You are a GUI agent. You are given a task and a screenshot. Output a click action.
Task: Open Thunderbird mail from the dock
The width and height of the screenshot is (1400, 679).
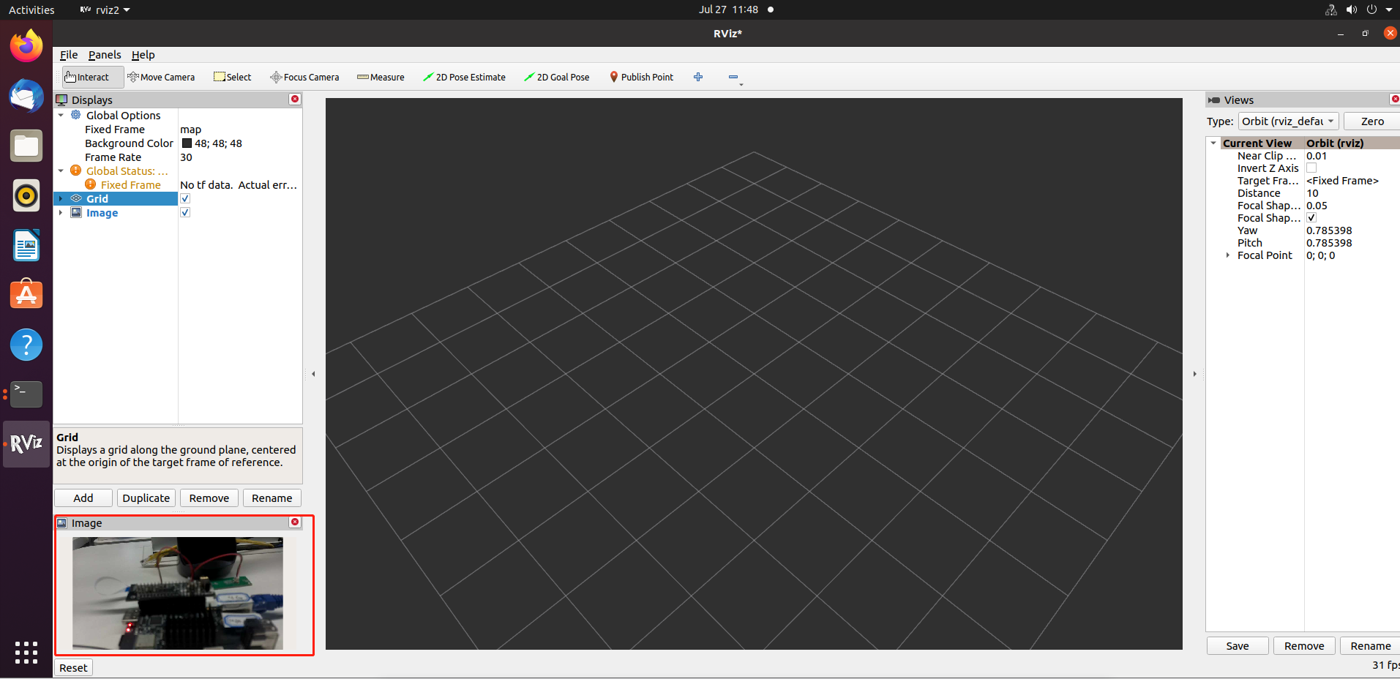(x=26, y=95)
